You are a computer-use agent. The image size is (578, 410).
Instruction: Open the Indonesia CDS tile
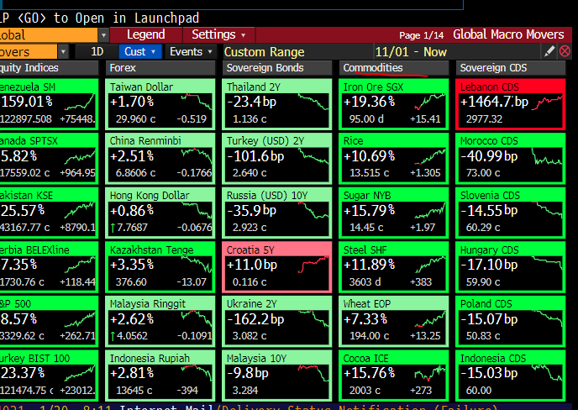511,376
